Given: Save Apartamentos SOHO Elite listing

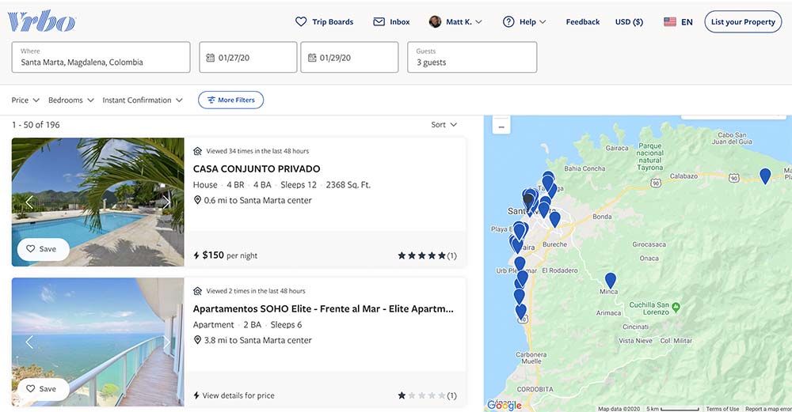Looking at the screenshot, I should pyautogui.click(x=43, y=389).
